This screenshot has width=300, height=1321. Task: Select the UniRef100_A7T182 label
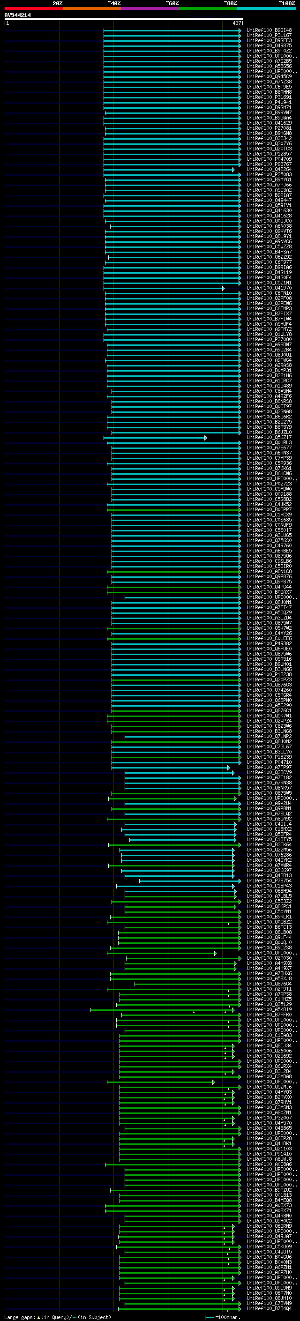269,777
